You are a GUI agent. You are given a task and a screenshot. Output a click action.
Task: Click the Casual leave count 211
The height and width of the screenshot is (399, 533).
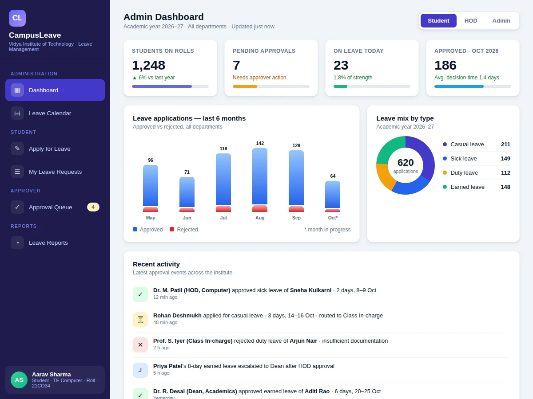point(505,144)
